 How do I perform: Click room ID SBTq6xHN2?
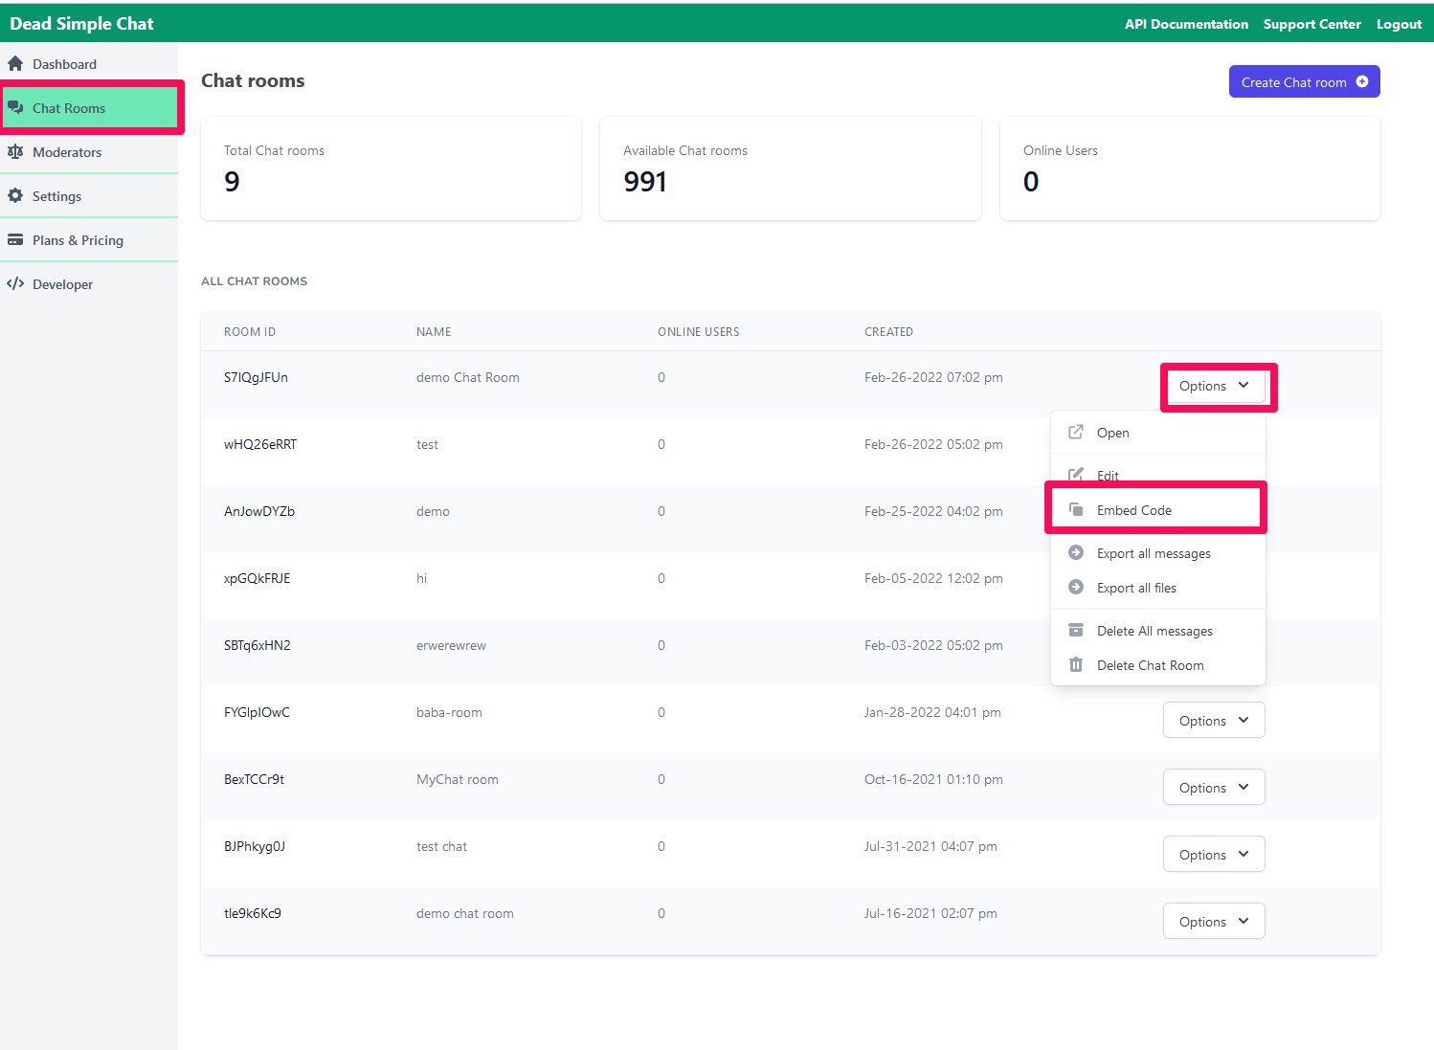[257, 645]
